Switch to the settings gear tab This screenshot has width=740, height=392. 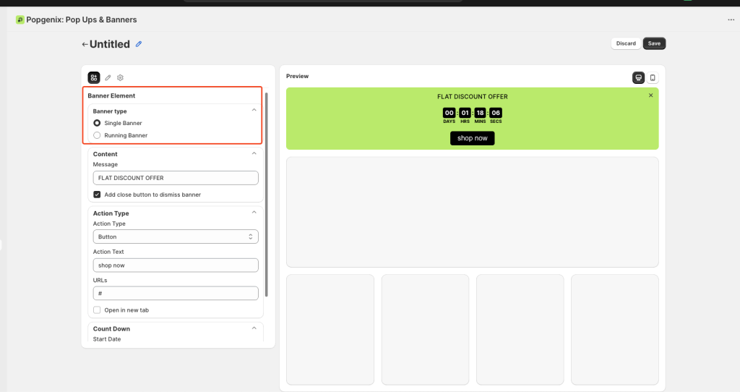pos(121,77)
